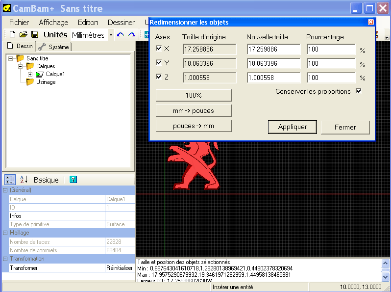391x292 pixels.
Task: Uncheck the Y axis checkbox
Action: (159, 62)
